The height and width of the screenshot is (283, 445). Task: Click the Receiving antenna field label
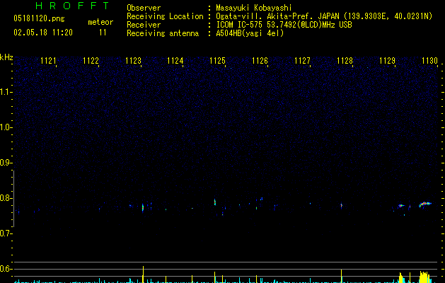pos(163,33)
